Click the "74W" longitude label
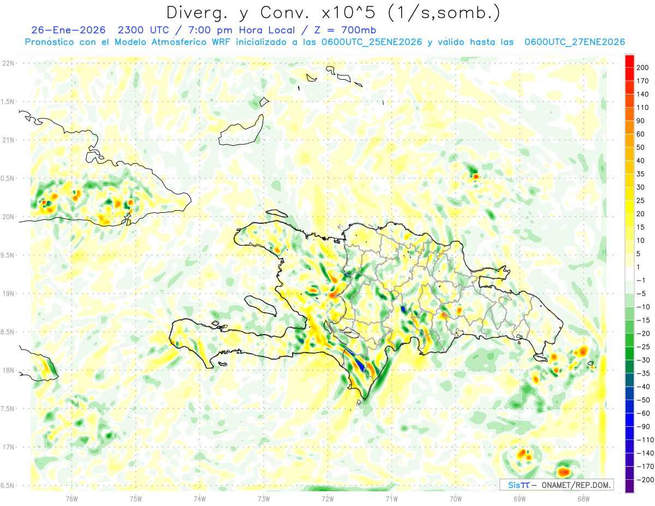The width and height of the screenshot is (655, 506). pyautogui.click(x=200, y=498)
